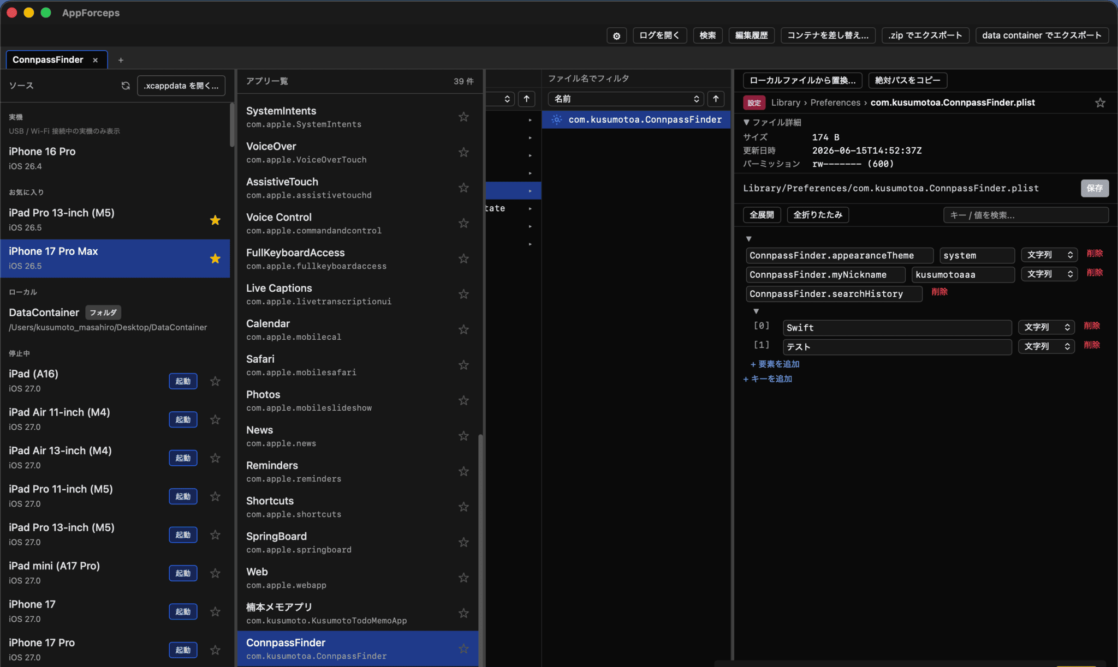This screenshot has height=667, width=1118.
Task: Favorite the plist file with star icon
Action: 1100,103
